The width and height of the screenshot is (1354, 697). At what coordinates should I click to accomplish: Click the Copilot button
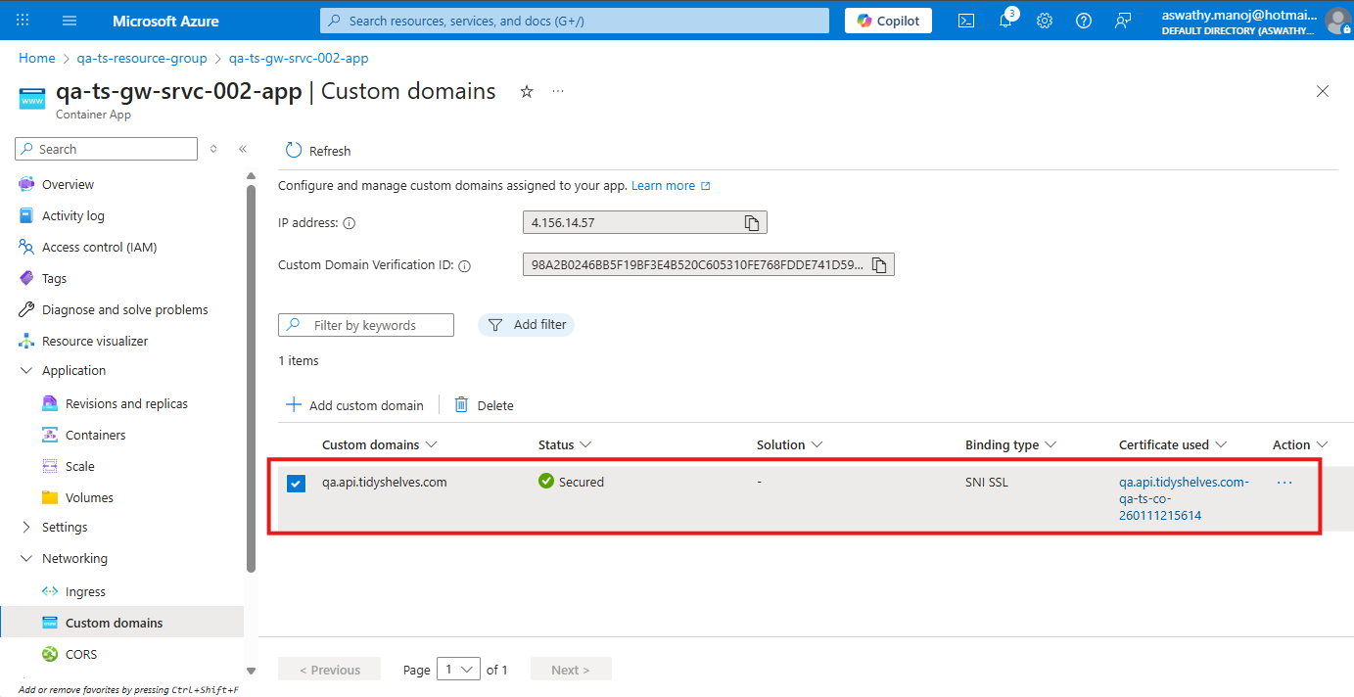[888, 21]
